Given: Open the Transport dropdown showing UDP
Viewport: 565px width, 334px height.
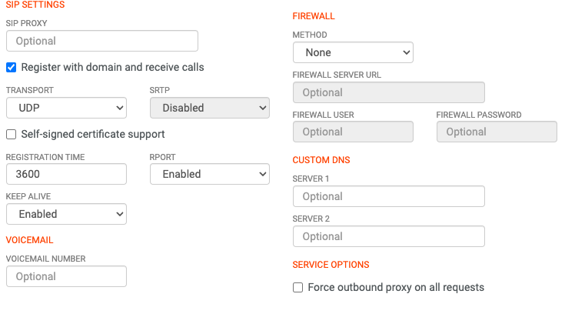Looking at the screenshot, I should click(66, 108).
